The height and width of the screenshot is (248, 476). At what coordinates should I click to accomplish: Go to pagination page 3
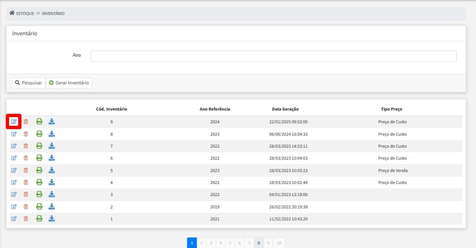(x=211, y=243)
